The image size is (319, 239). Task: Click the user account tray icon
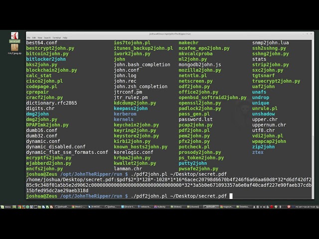[x=254, y=207]
